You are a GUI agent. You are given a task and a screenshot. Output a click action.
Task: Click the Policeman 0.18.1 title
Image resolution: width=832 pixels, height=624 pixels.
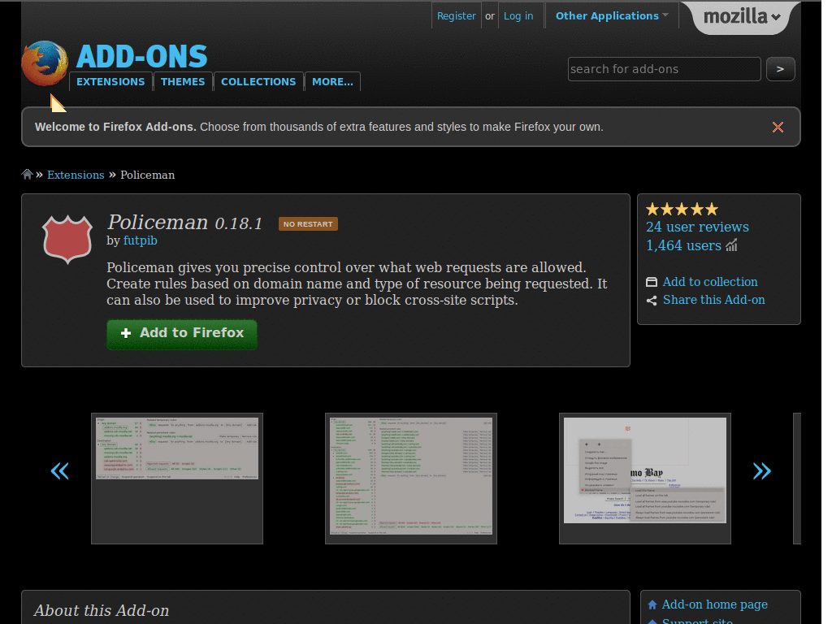click(184, 223)
